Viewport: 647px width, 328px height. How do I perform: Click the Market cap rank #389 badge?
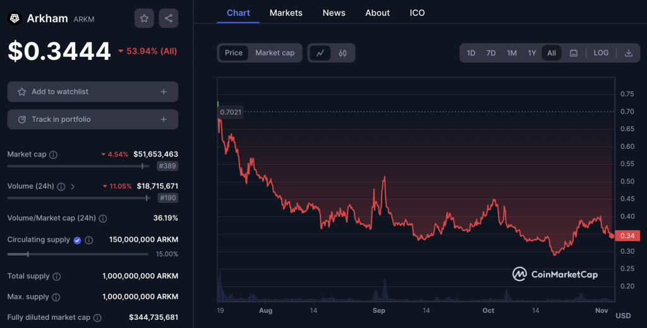167,166
